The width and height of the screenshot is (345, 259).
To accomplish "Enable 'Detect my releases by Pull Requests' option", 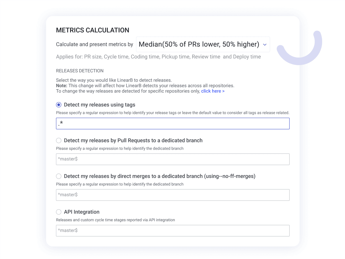I will (59, 140).
